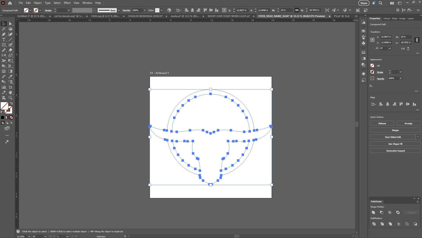Open rotation angle dropdown in Transform
Viewport: 422px width, 238px height.
click(x=390, y=48)
